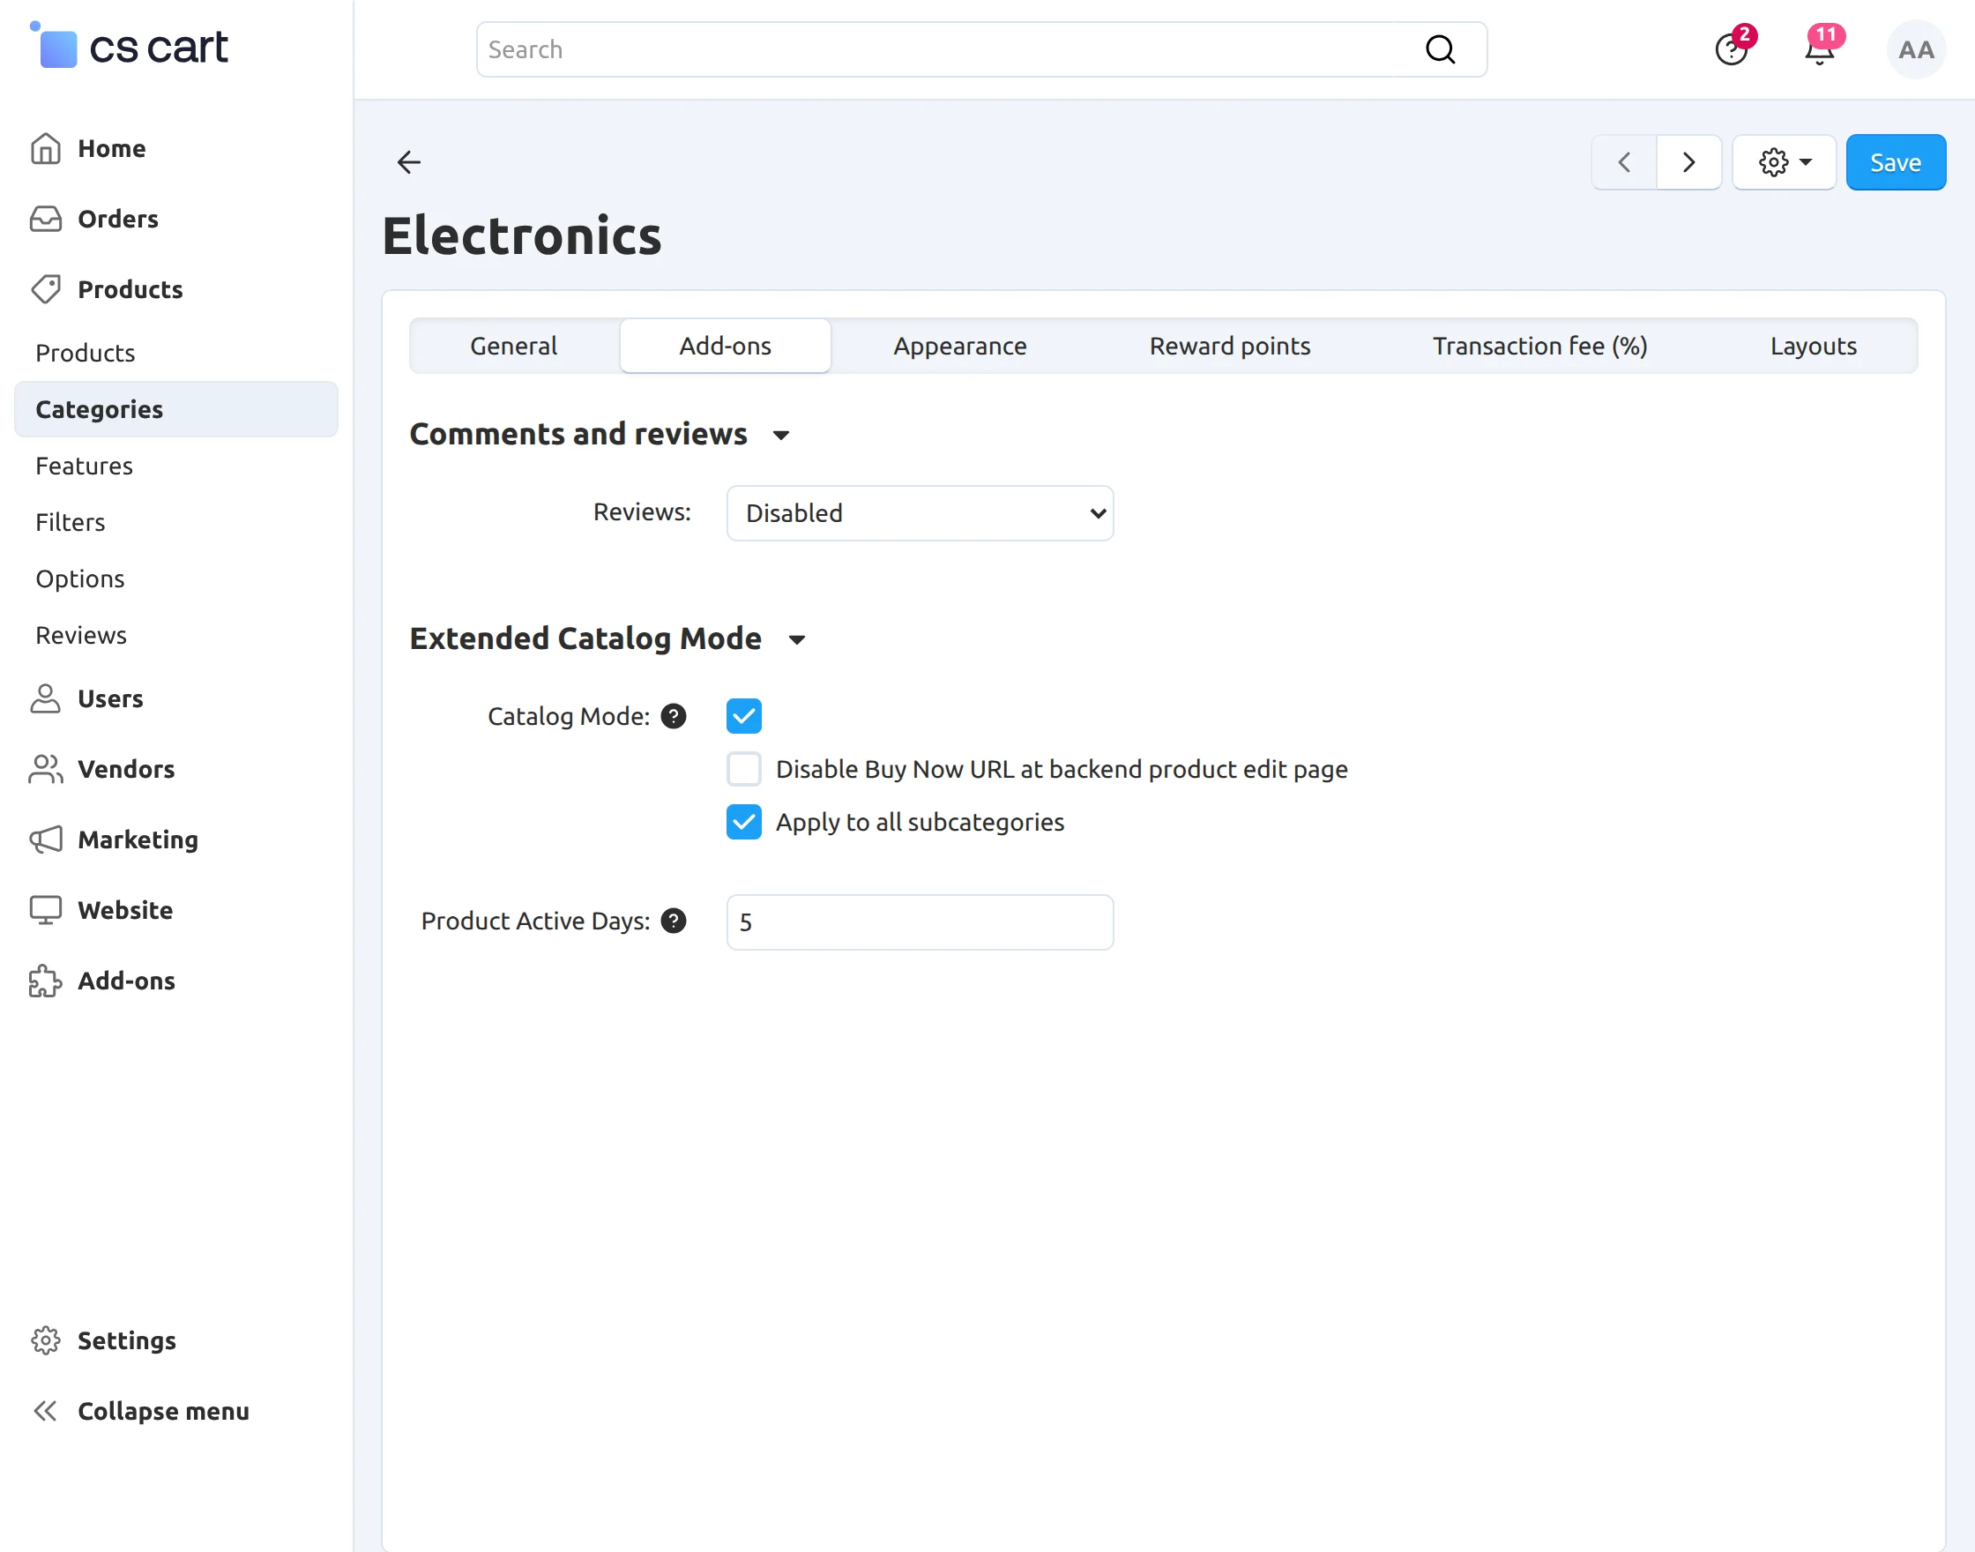Image resolution: width=1975 pixels, height=1552 pixels.
Task: Open the gear actions dropdown
Action: coord(1785,161)
